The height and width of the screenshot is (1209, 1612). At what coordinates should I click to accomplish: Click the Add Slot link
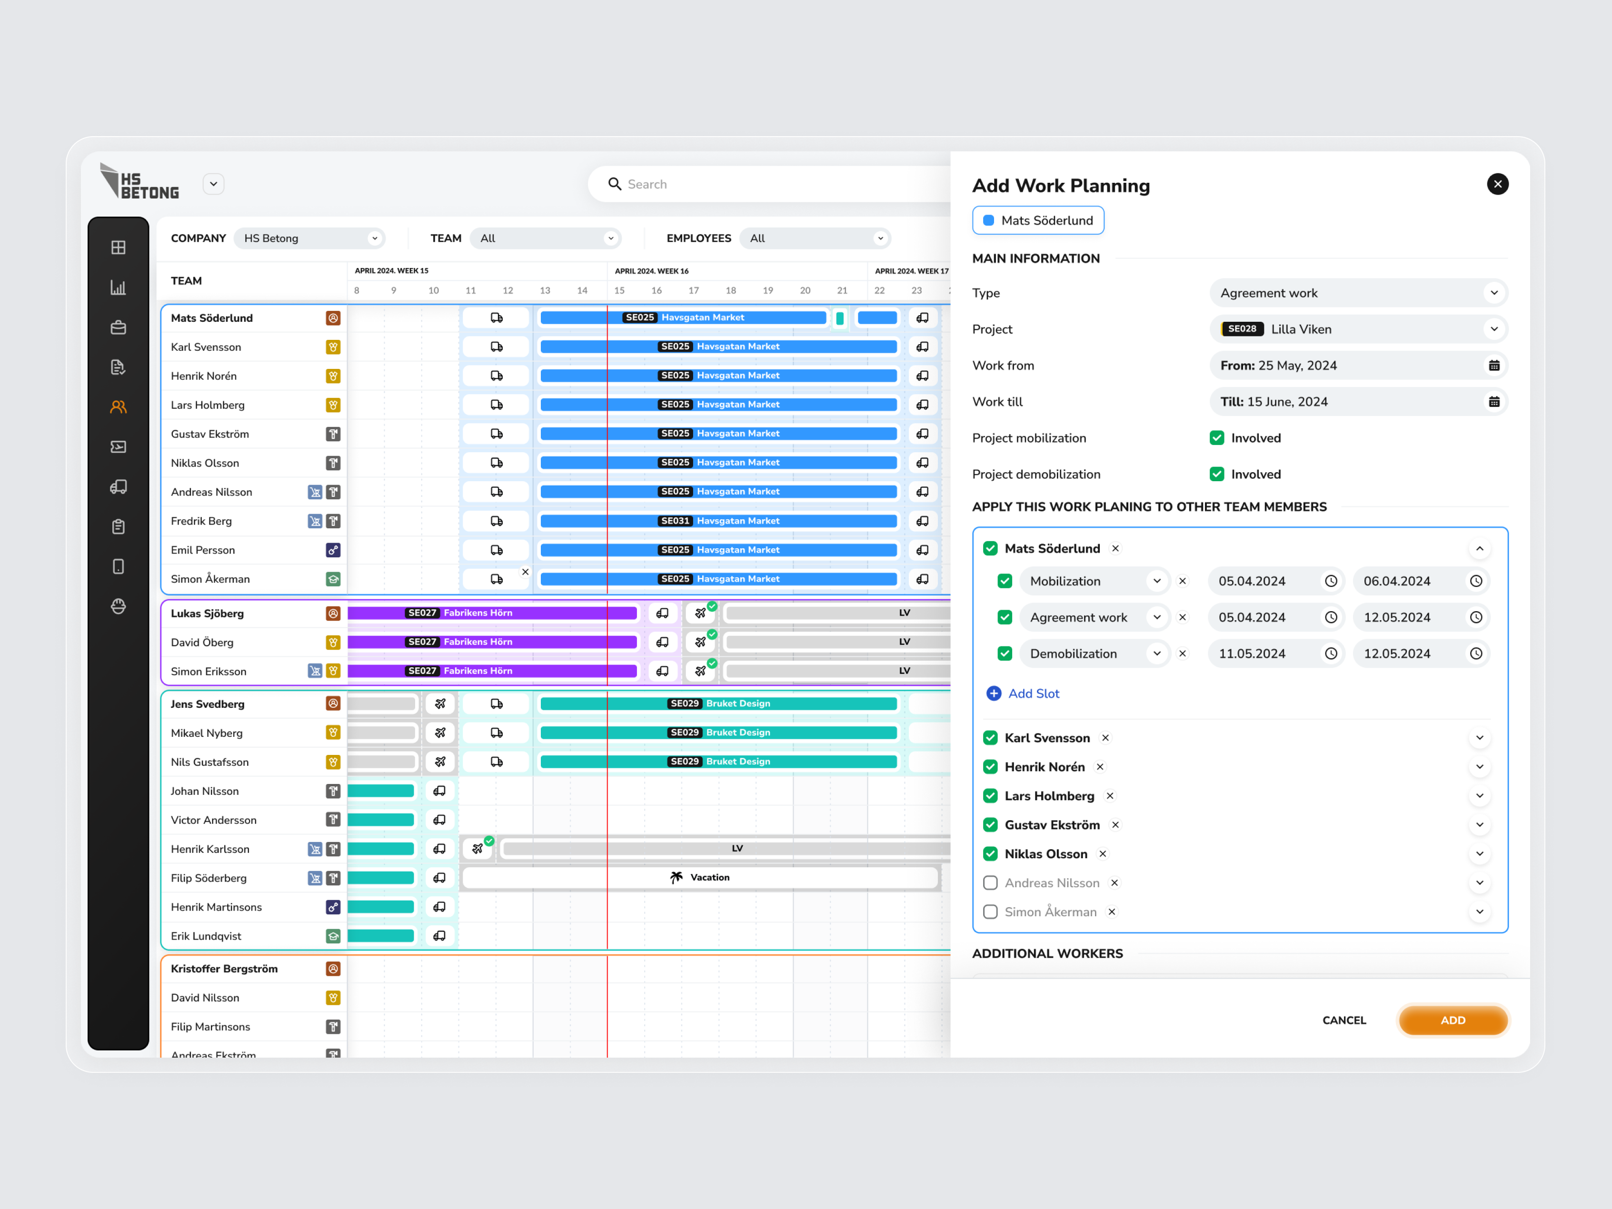(1023, 693)
